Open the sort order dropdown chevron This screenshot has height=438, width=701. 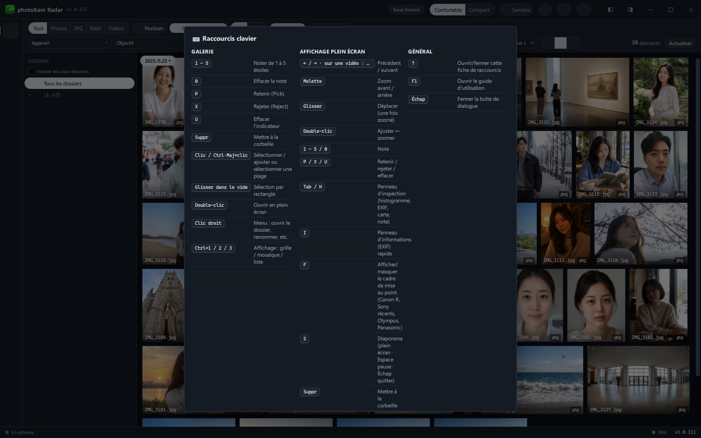[x=532, y=43]
